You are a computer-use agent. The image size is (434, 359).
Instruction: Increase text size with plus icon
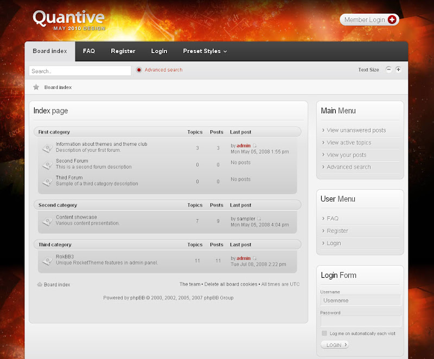[398, 69]
